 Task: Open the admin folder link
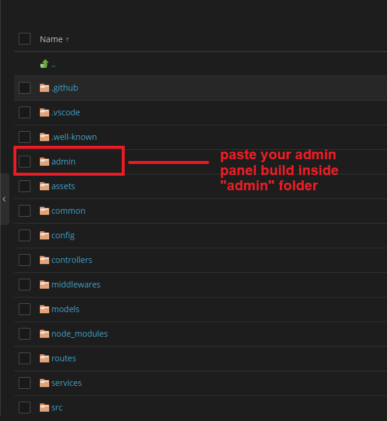[x=63, y=162]
